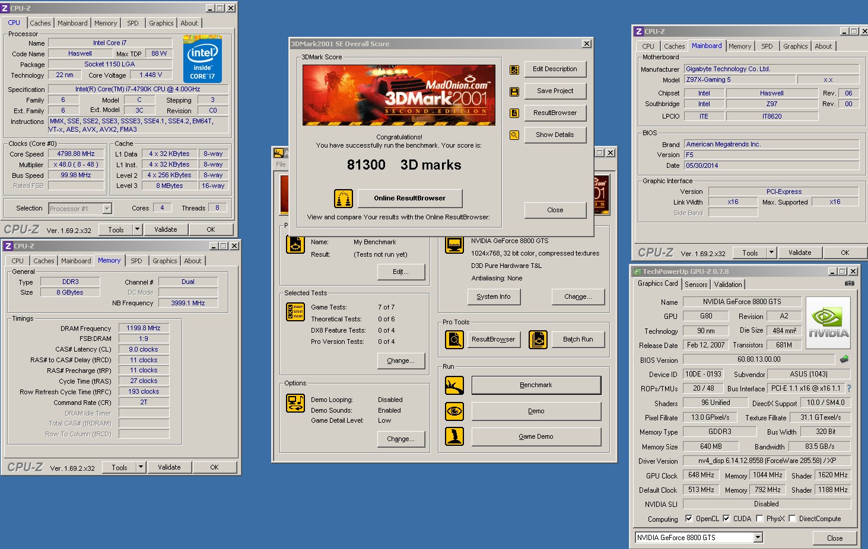Toggle the PhysX checkbox in GPU-Z
The image size is (868, 549).
click(x=759, y=518)
